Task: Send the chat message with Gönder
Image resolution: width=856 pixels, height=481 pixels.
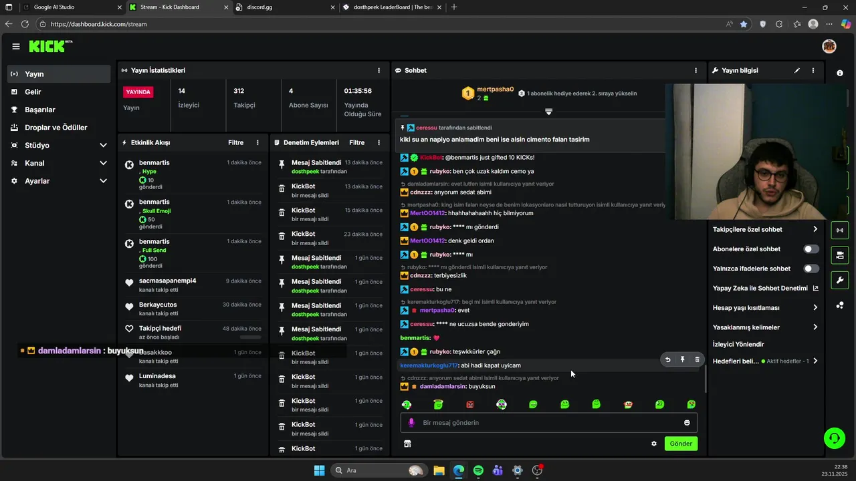Action: coord(681,444)
